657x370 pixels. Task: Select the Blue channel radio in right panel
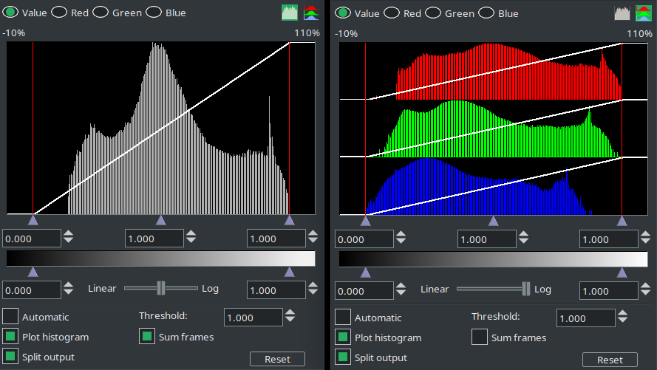pos(487,13)
